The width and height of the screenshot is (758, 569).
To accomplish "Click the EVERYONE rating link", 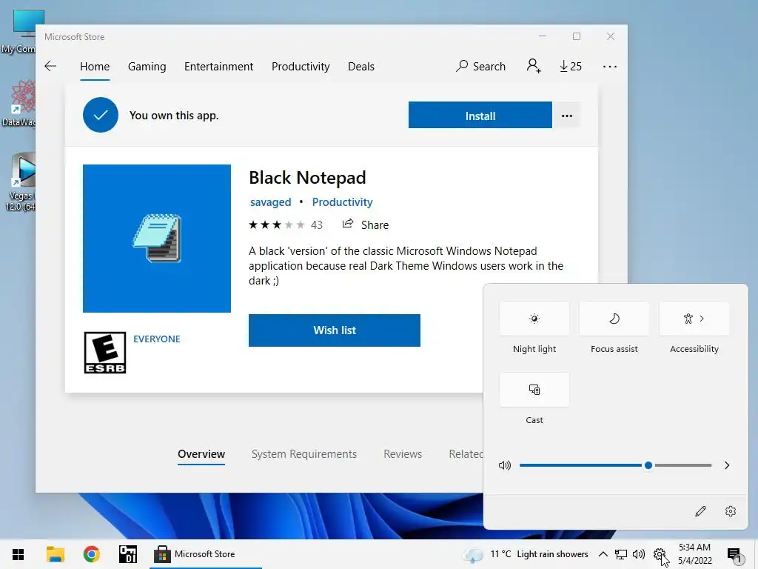I will point(157,339).
